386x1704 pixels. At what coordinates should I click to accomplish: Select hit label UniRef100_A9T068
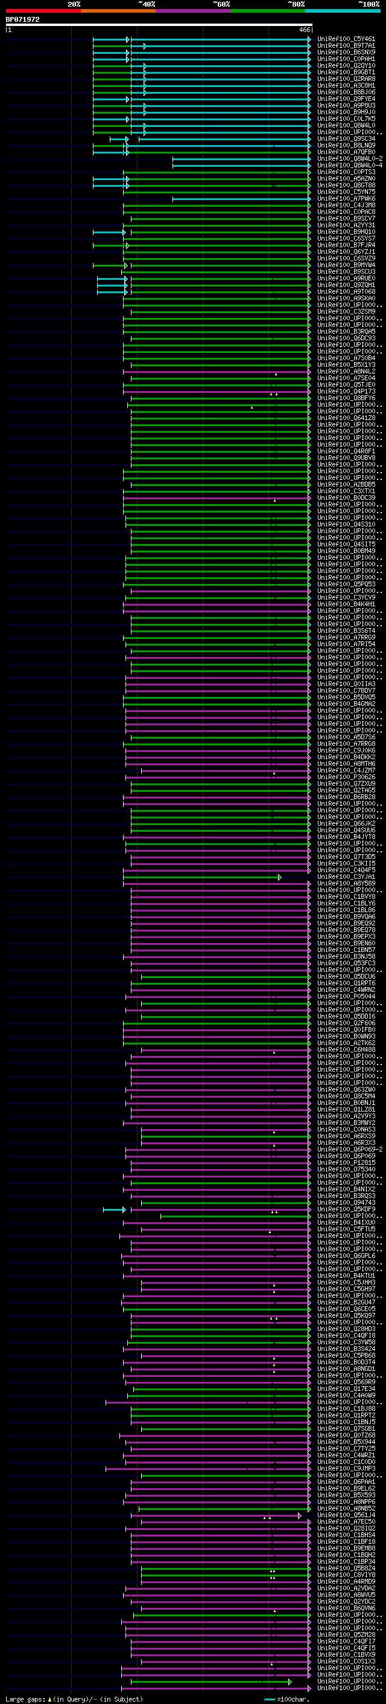tap(346, 292)
